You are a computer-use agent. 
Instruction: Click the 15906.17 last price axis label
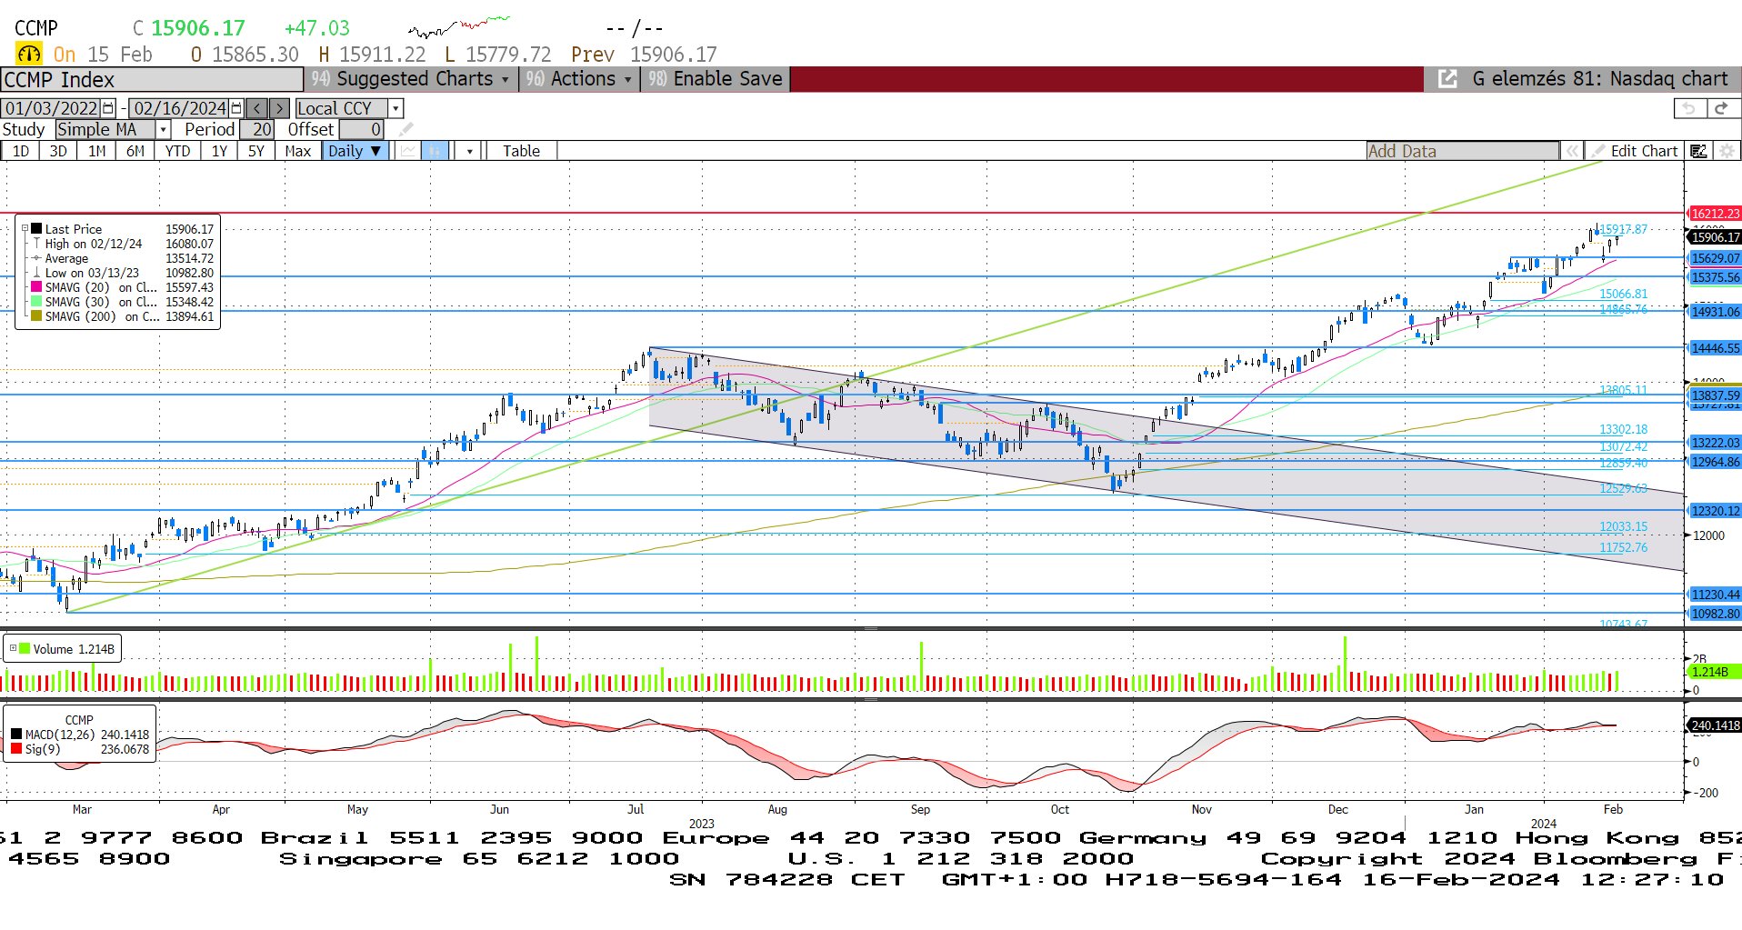[x=1715, y=237]
